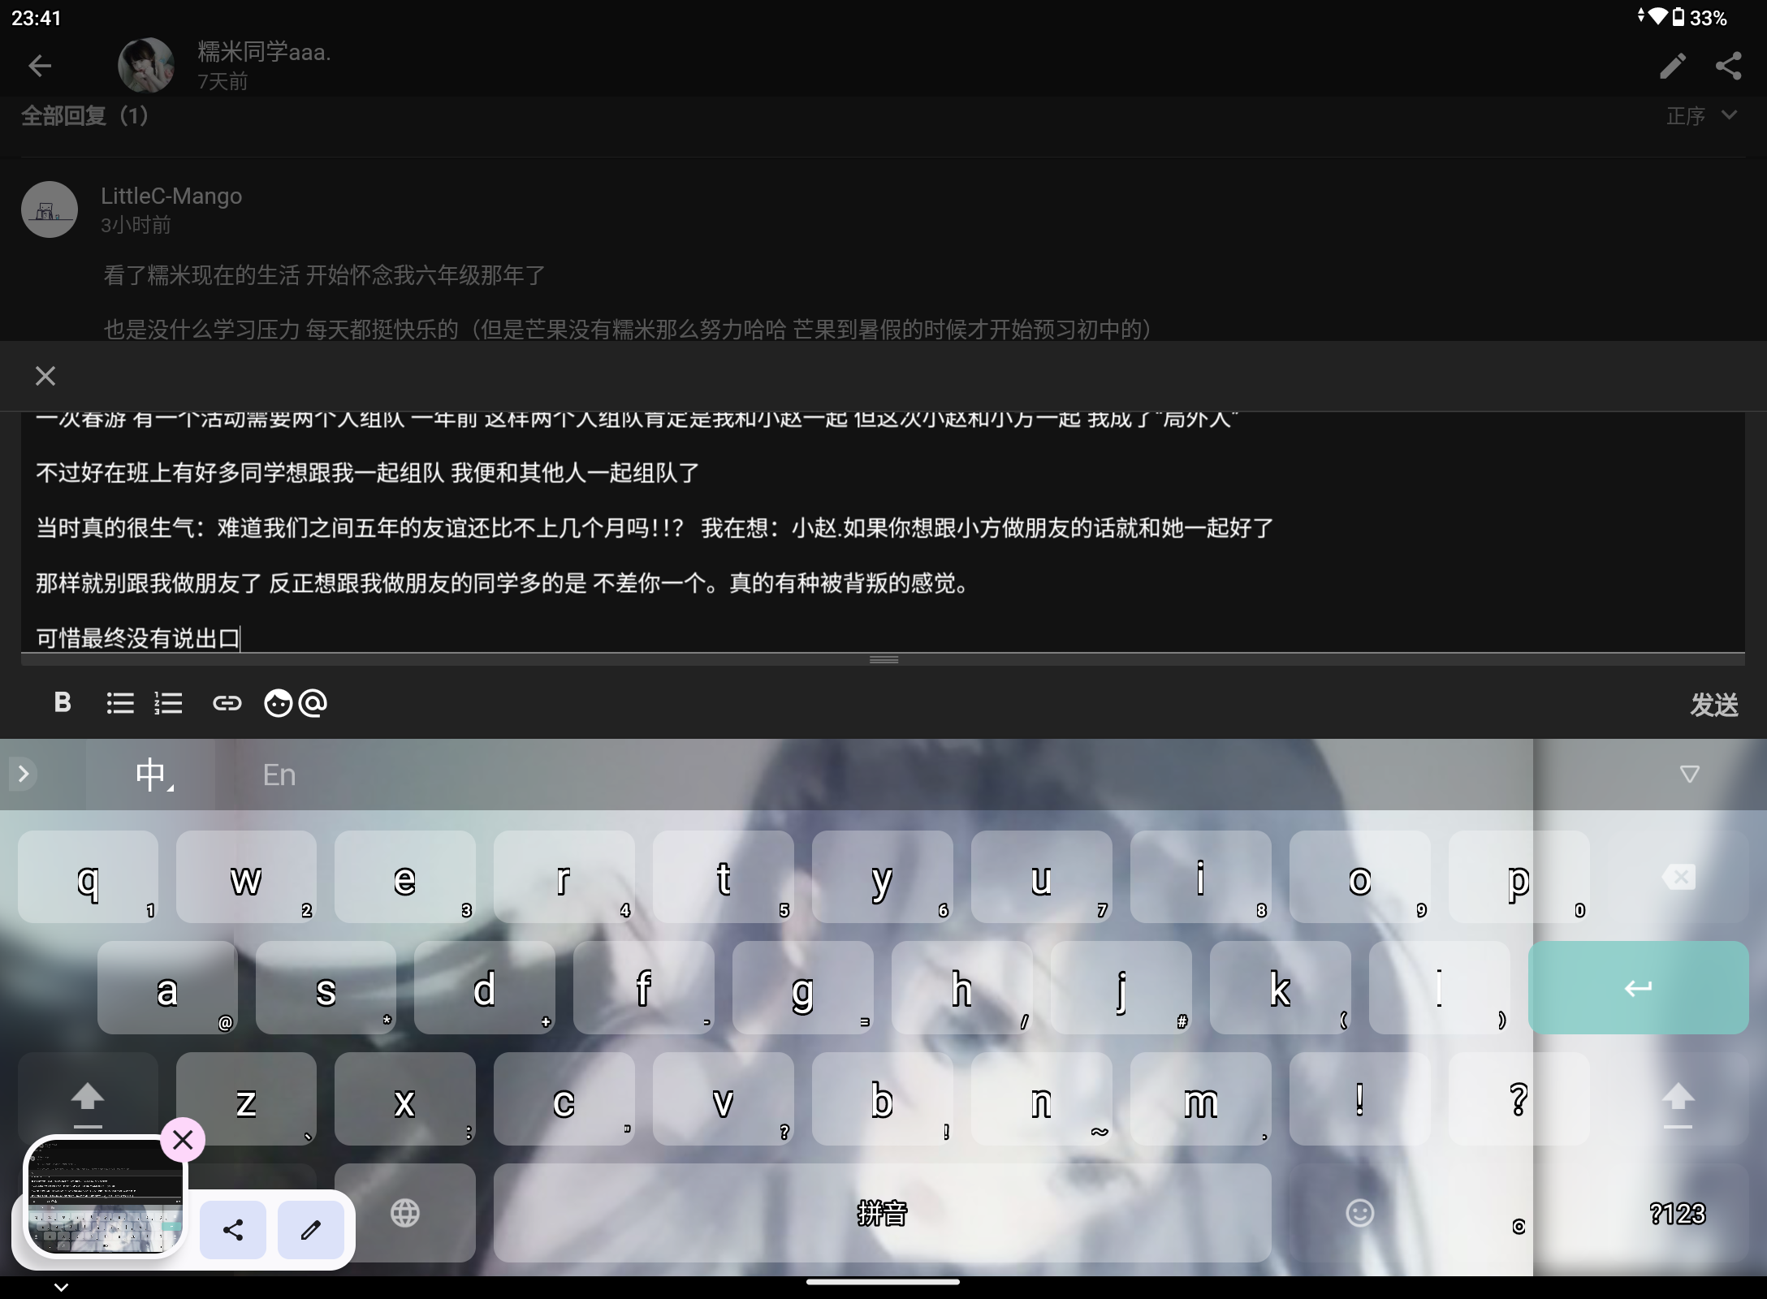The width and height of the screenshot is (1767, 1299).
Task: Tap the d key
Action: pyautogui.click(x=484, y=988)
